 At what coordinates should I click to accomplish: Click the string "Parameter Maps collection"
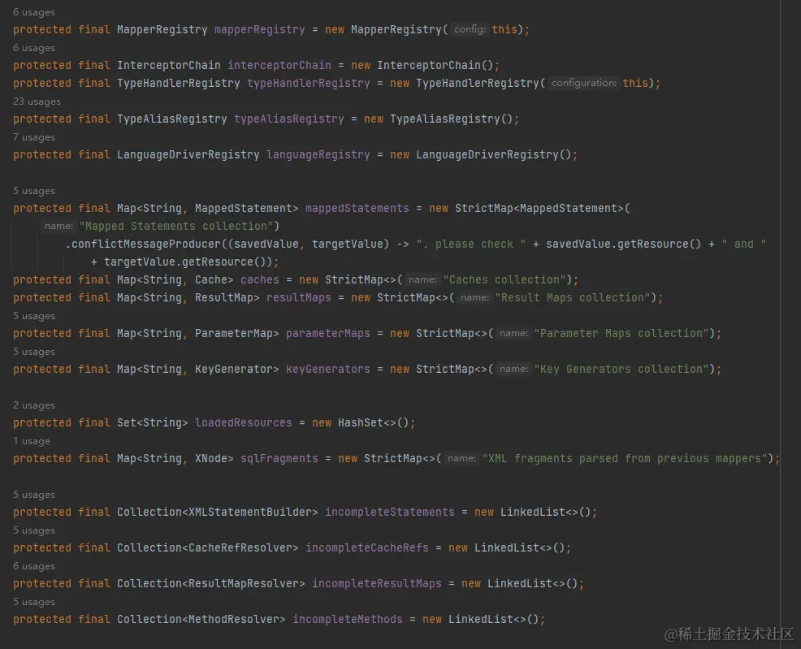tap(621, 334)
